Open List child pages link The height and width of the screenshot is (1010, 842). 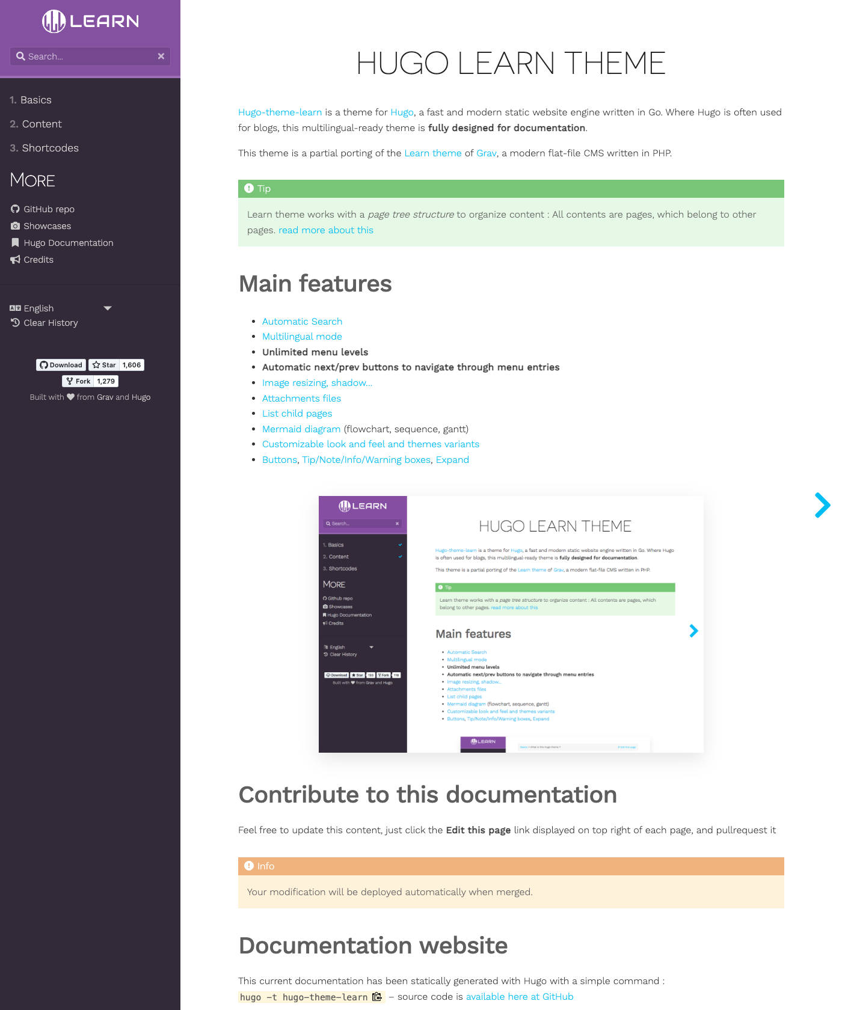[x=297, y=414]
